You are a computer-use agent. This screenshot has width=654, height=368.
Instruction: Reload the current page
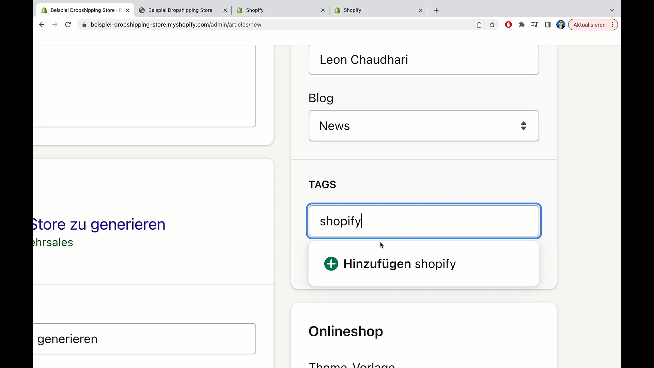pyautogui.click(x=68, y=25)
